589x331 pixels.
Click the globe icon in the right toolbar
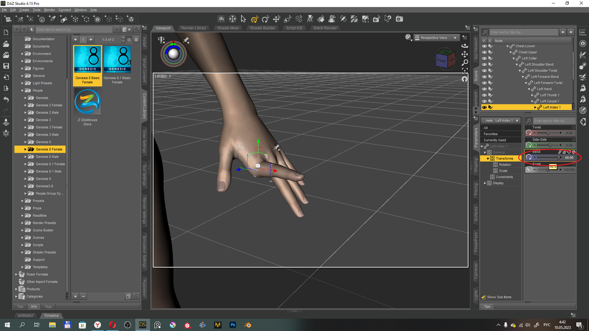coord(583,110)
